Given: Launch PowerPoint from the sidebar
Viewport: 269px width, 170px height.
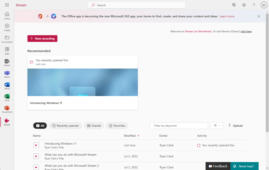Looking at the screenshot, I should pos(7,109).
